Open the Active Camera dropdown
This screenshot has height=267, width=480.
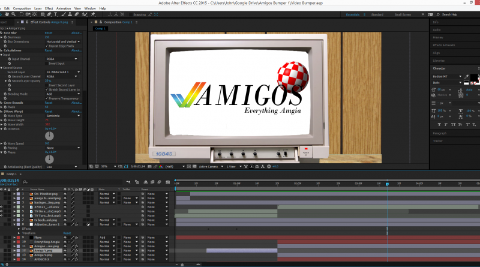[211, 167]
